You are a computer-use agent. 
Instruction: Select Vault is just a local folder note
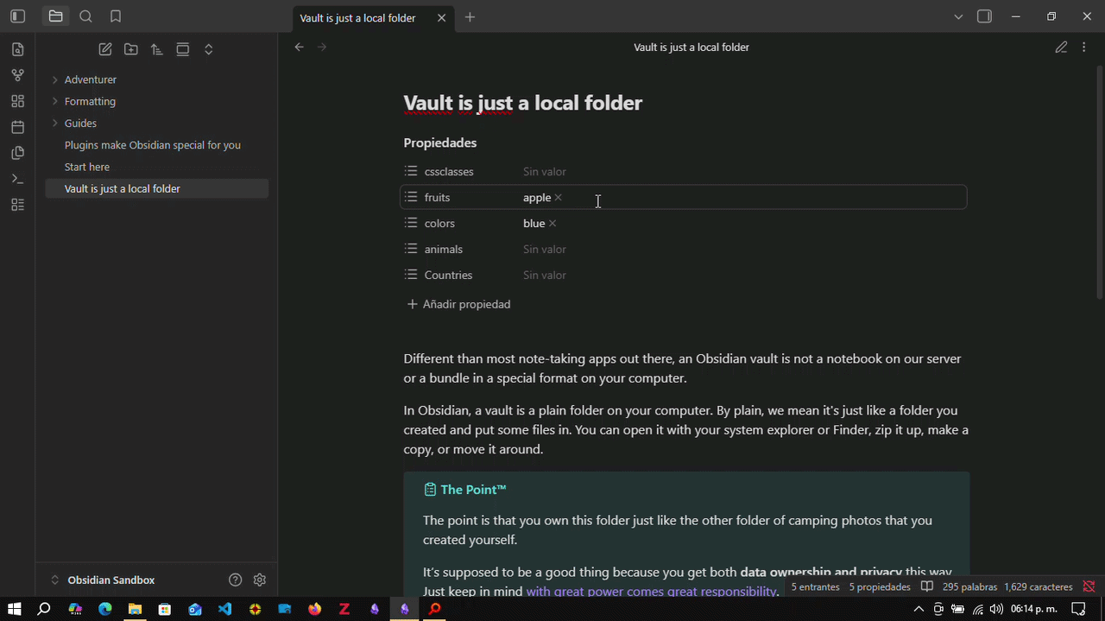pyautogui.click(x=156, y=188)
